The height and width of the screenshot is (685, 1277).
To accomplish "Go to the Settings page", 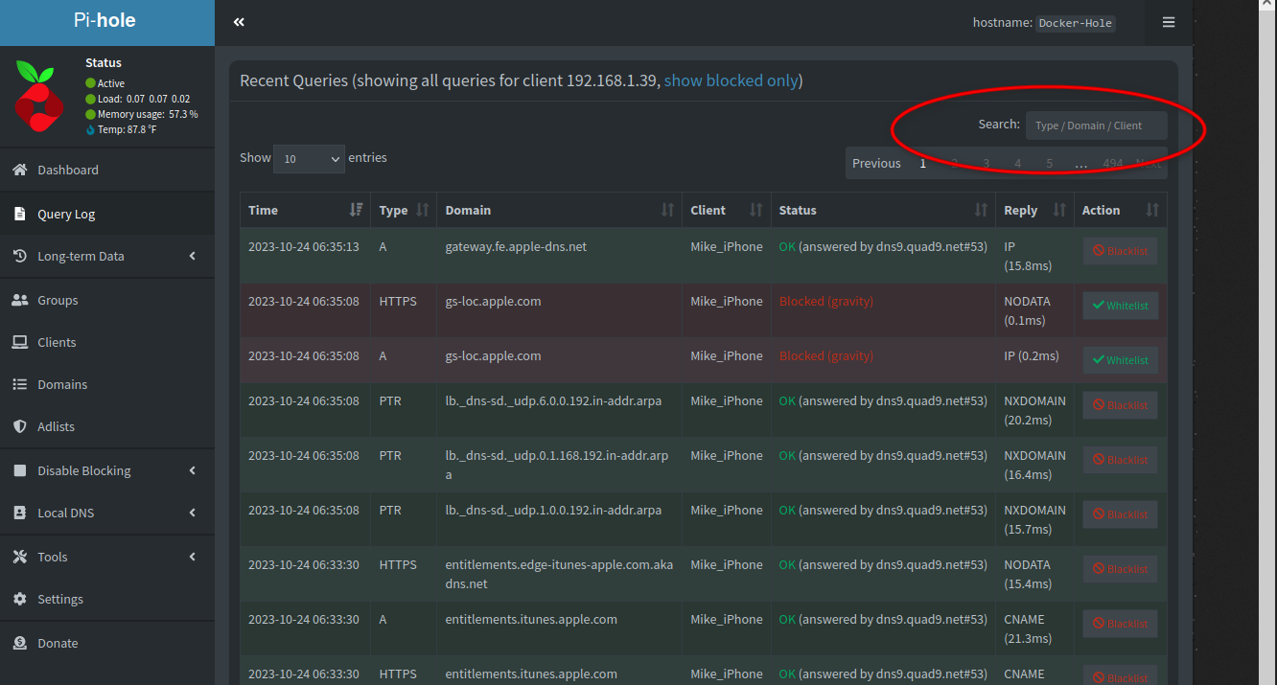I will 59,599.
